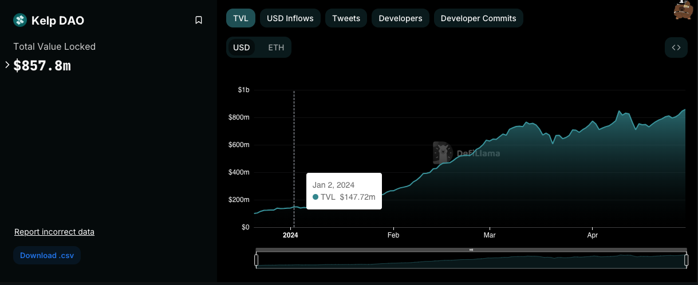This screenshot has width=698, height=285.
Task: Switch chart denomination to ETH
Action: [276, 47]
